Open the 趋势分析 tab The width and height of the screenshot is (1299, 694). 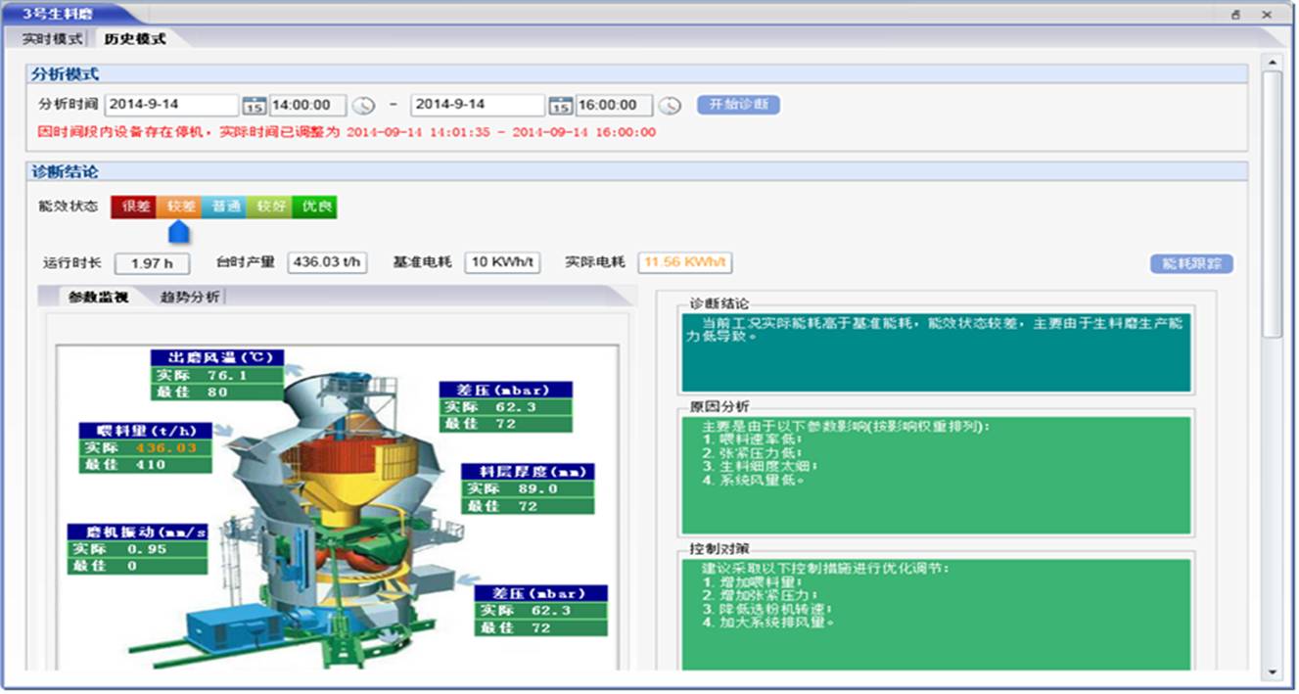190,298
